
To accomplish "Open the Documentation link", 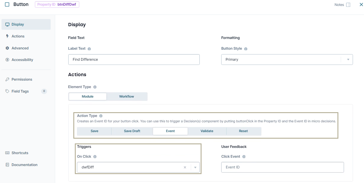I will click(24, 165).
